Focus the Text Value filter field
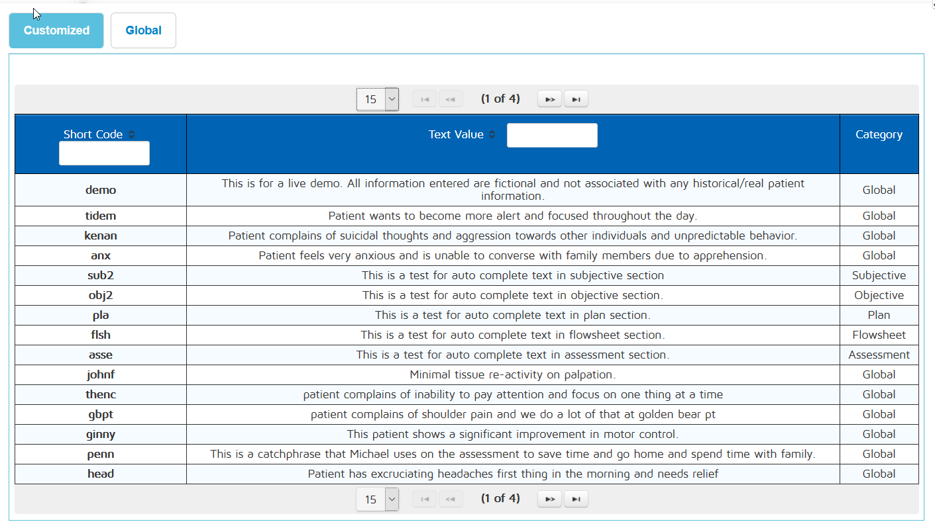 pos(552,135)
